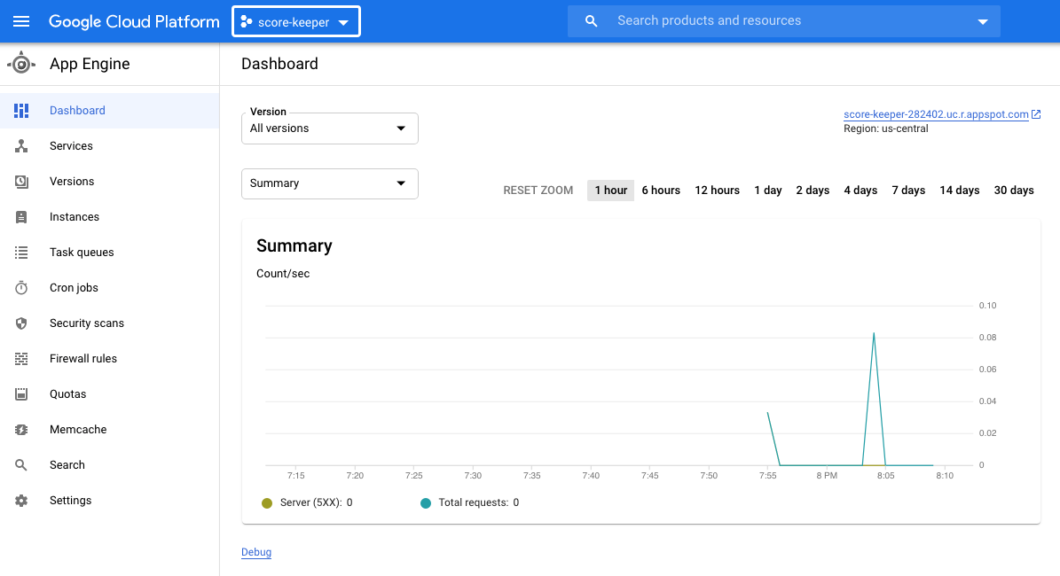Click the Memcache chip icon

tap(21, 430)
